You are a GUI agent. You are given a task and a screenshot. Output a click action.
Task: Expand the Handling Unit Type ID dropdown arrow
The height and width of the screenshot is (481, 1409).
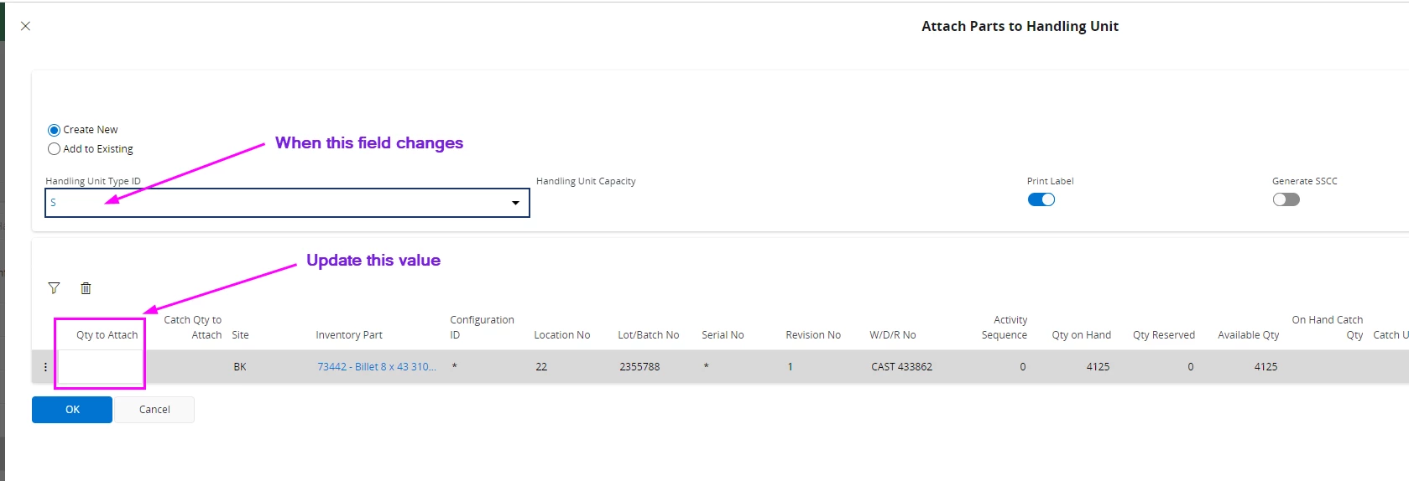tap(515, 203)
